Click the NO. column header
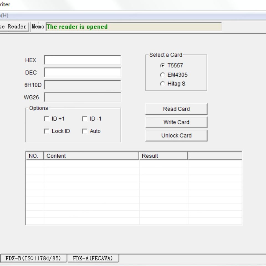 tap(35, 156)
